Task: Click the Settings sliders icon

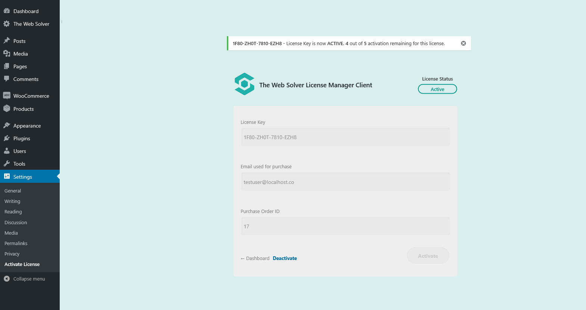Action: pos(7,176)
